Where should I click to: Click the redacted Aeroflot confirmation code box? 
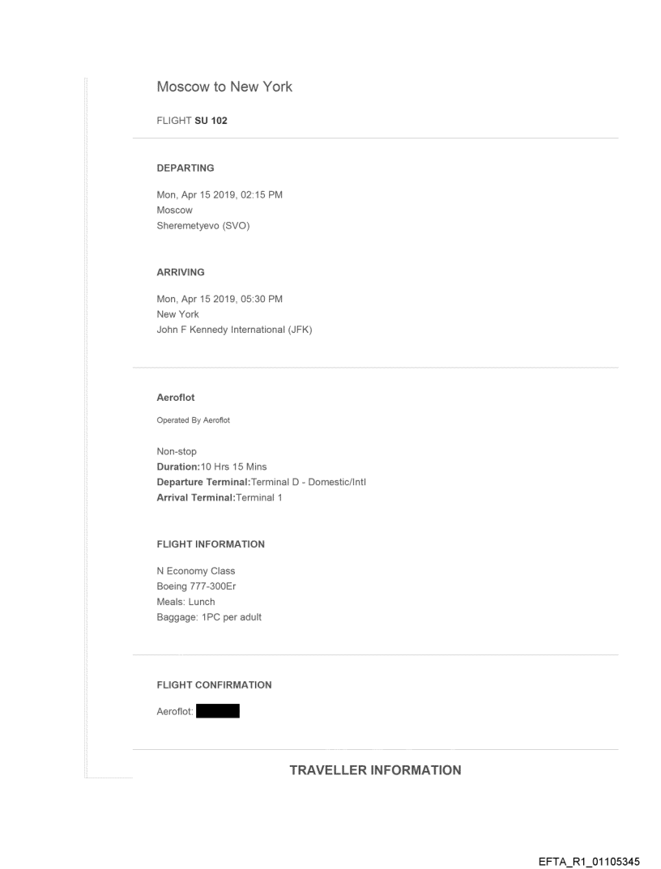217,712
